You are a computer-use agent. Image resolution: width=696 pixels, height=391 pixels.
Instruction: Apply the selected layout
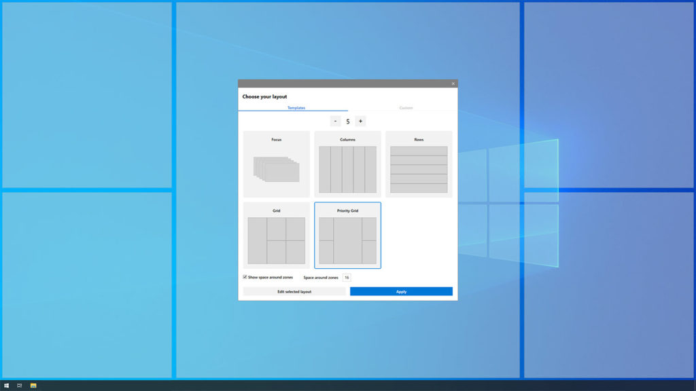[x=401, y=291]
